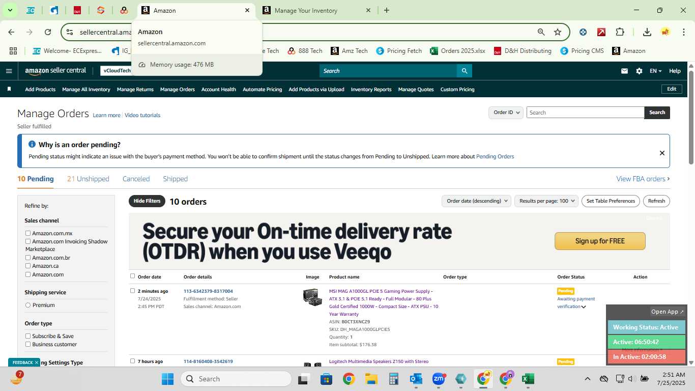The image size is (695, 391).
Task: Open Outlook from the taskbar
Action: point(416,379)
